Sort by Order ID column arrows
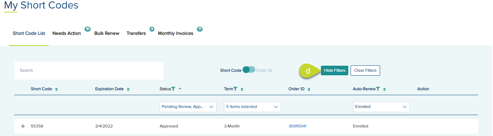Screen dimensions: 493x136 pyautogui.click(x=309, y=89)
